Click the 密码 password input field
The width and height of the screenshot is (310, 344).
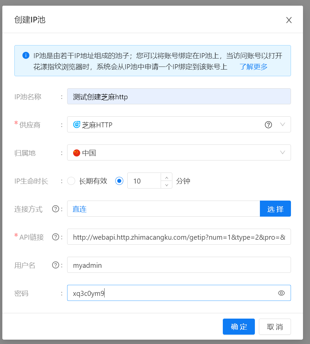pos(179,293)
